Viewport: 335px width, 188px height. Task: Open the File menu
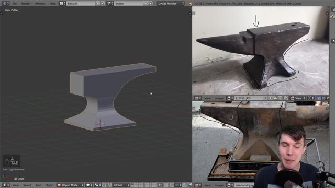coord(14,4)
